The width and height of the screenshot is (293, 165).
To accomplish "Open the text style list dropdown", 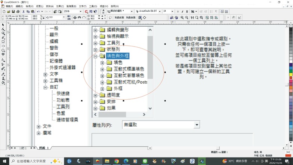I will coord(131,12).
